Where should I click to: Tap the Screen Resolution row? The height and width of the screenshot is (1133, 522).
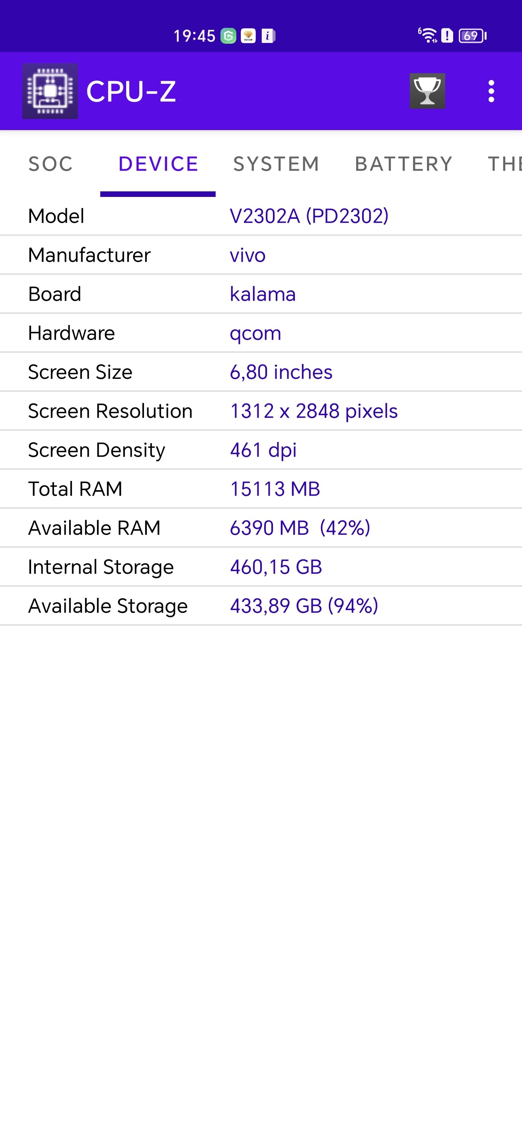click(x=261, y=411)
